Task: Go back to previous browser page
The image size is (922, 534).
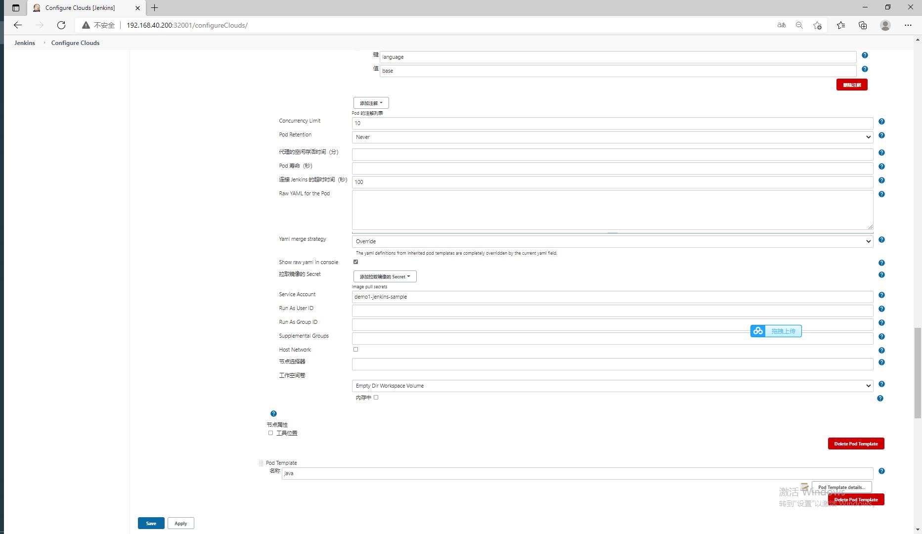Action: tap(18, 25)
